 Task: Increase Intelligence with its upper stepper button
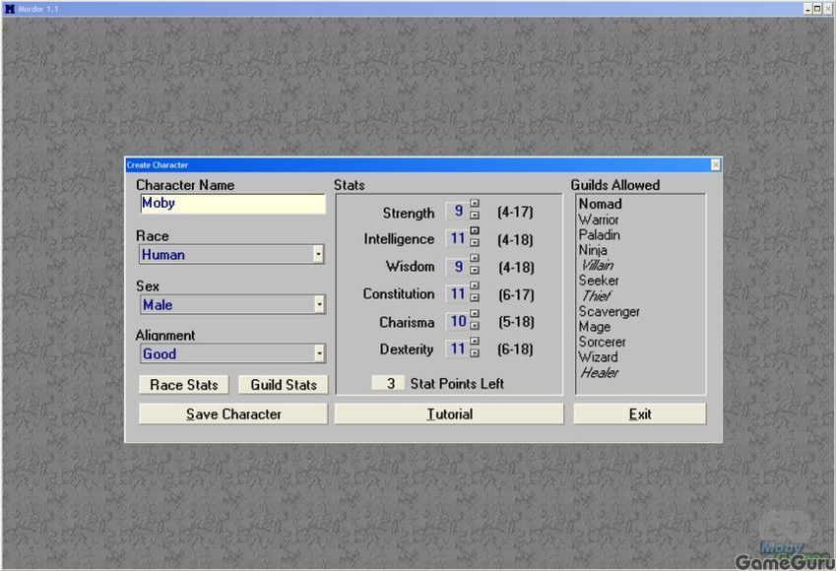coord(474,230)
